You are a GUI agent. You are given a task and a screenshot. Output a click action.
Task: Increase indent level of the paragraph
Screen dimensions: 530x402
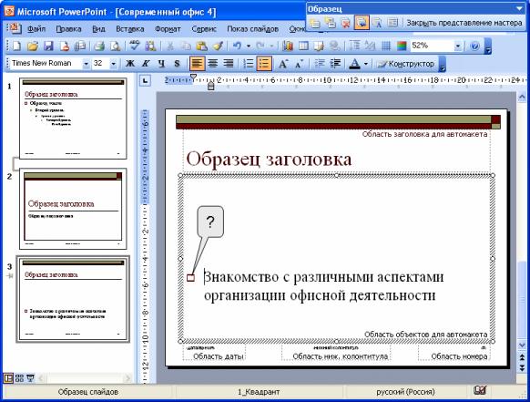[335, 64]
